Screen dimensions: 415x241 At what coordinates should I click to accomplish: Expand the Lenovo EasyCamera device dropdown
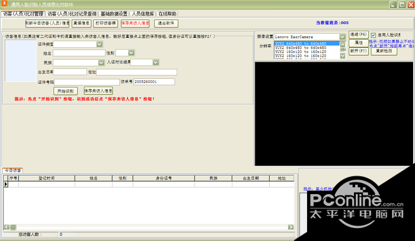(x=342, y=37)
